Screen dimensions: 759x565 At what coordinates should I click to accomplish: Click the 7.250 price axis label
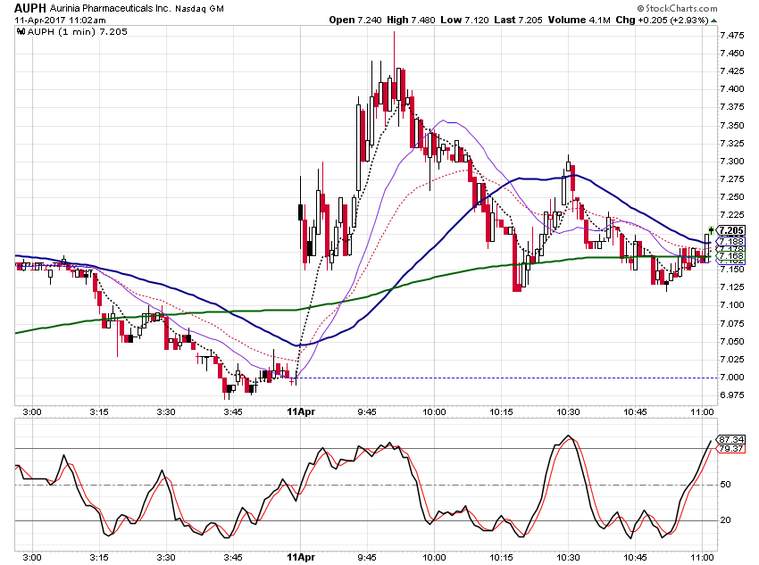pyautogui.click(x=732, y=197)
